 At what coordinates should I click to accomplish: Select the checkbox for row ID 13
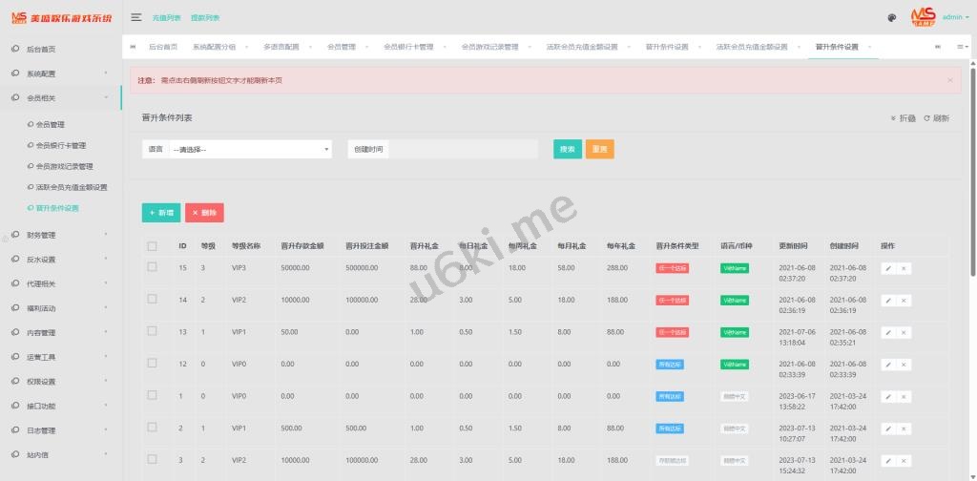pyautogui.click(x=152, y=331)
